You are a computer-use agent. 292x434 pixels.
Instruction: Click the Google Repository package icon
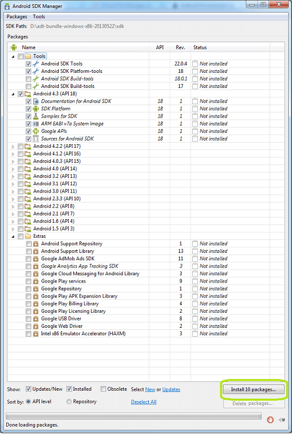click(x=36, y=289)
